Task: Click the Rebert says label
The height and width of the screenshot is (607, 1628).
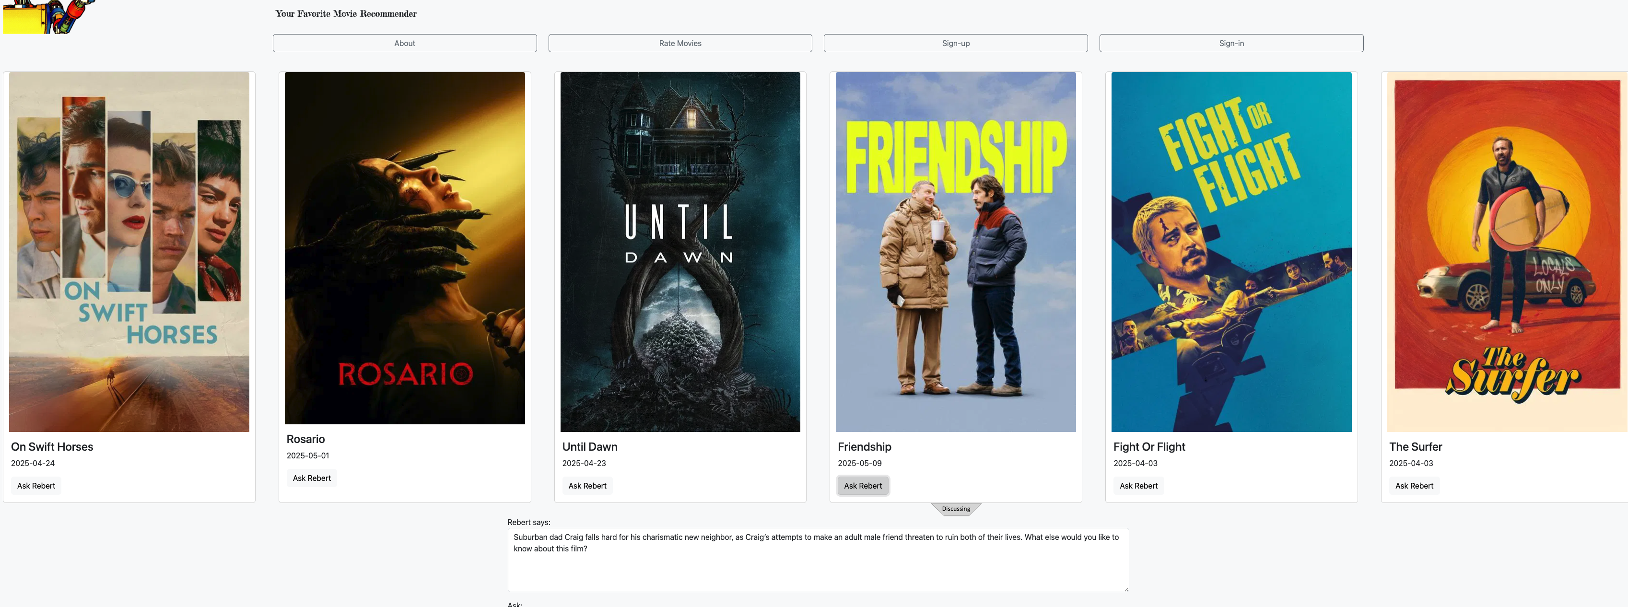Action: [x=529, y=522]
